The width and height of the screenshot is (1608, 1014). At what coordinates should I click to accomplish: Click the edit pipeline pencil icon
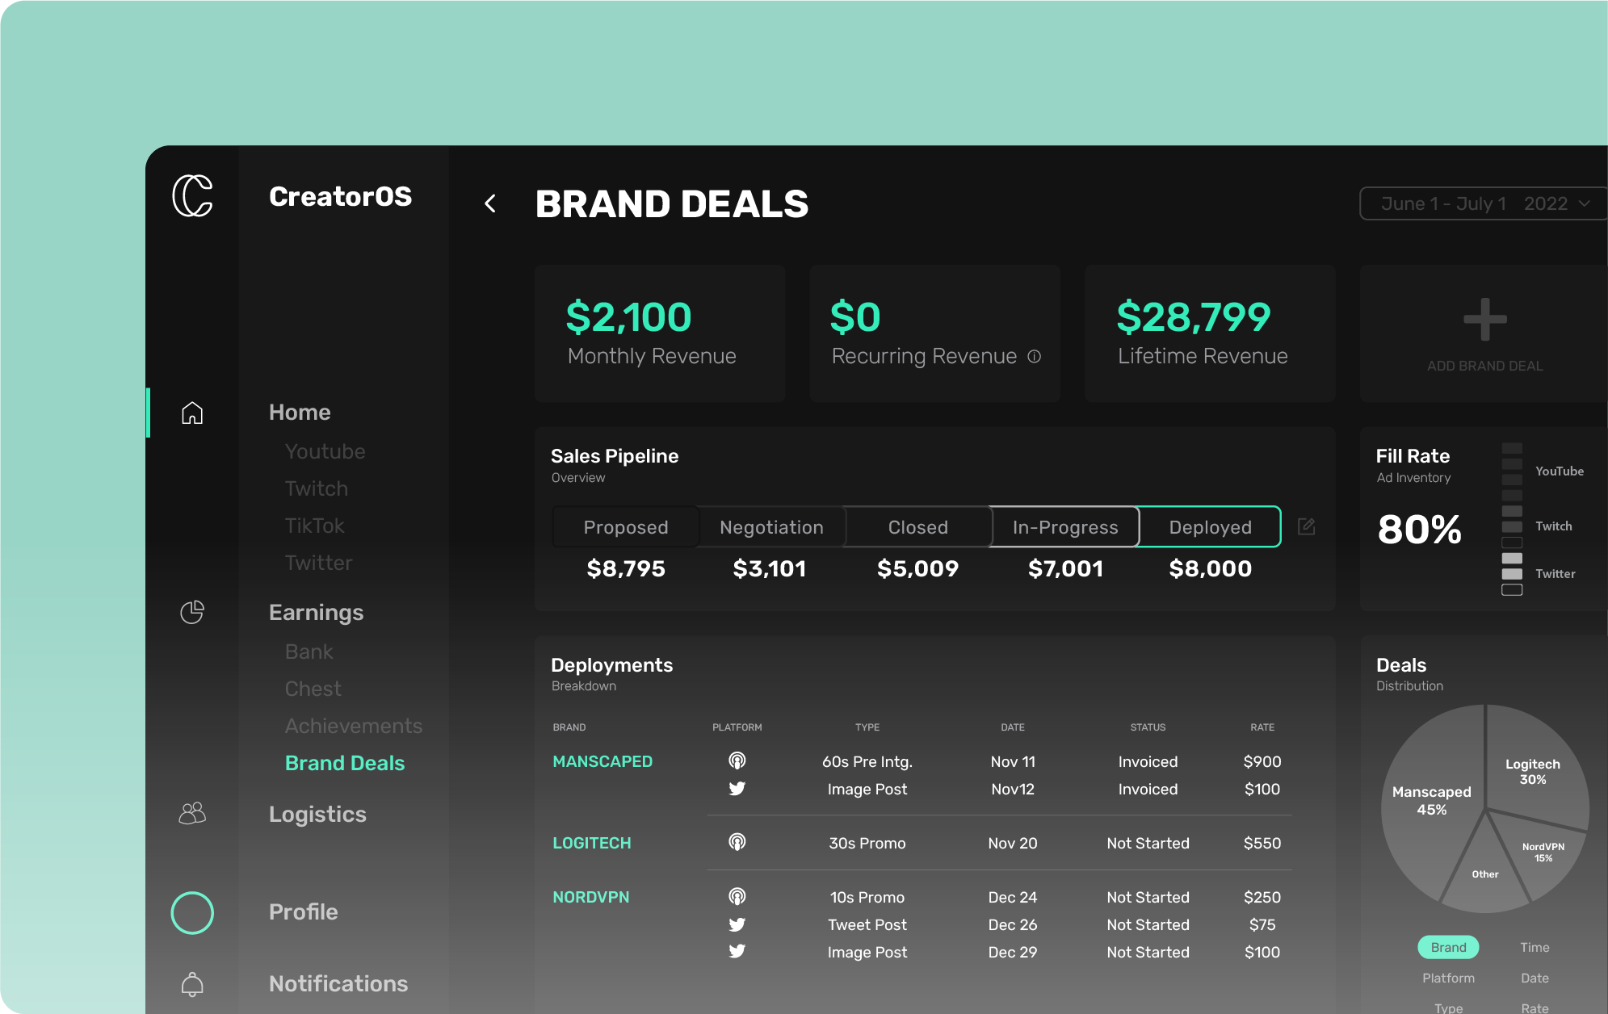(1306, 527)
